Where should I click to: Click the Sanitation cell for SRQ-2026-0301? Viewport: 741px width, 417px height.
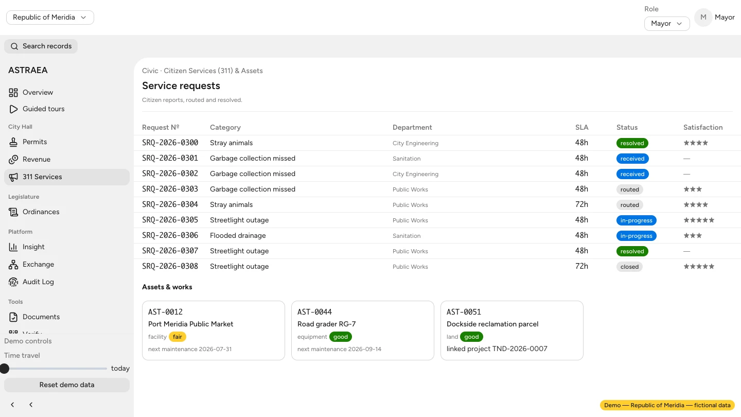coord(407,159)
